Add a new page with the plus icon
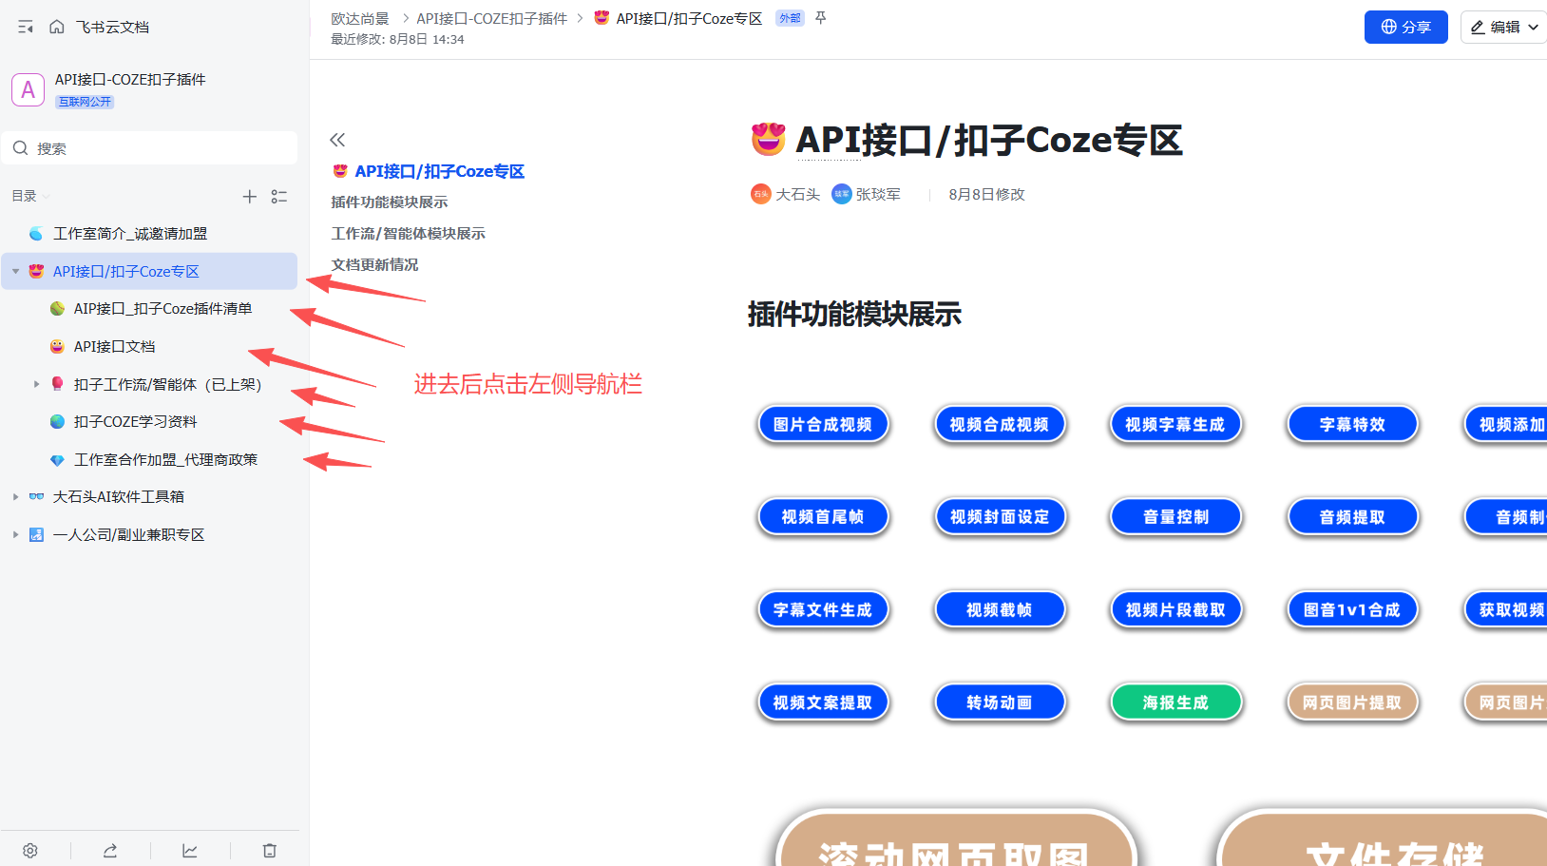 249,196
